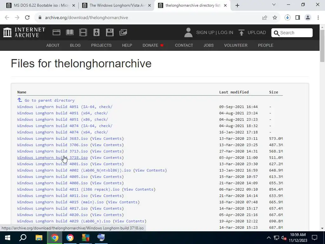Download Windows Longhorn build 3683.iso
The image size is (325, 244).
pos(52,139)
